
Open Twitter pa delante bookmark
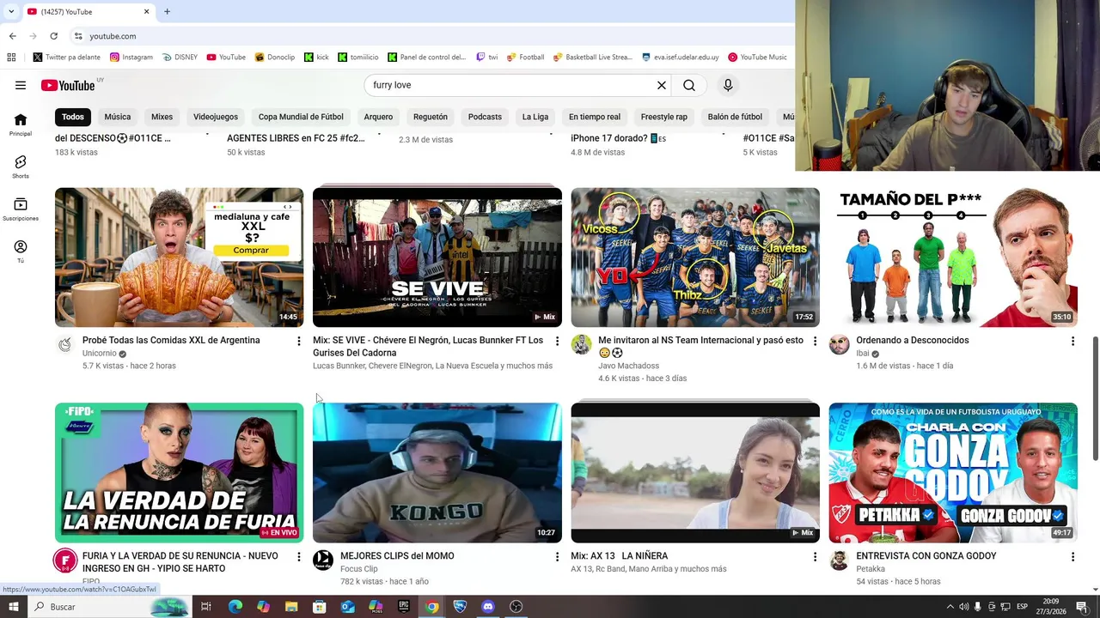66,58
